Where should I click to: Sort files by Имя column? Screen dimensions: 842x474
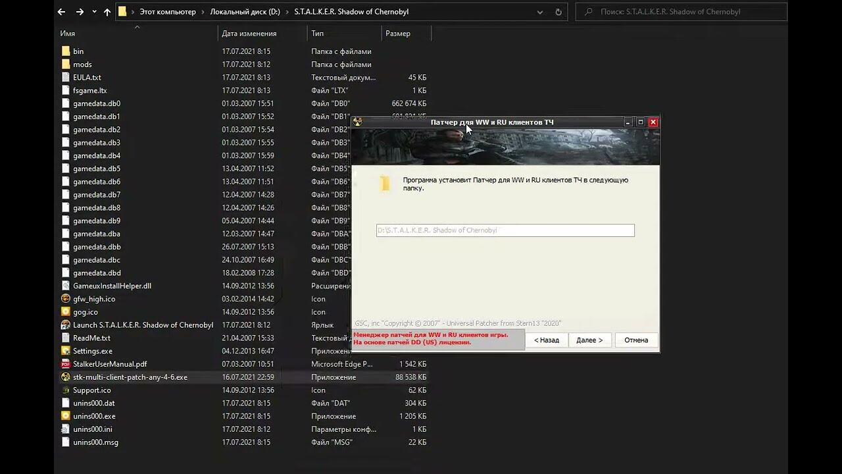coord(68,34)
